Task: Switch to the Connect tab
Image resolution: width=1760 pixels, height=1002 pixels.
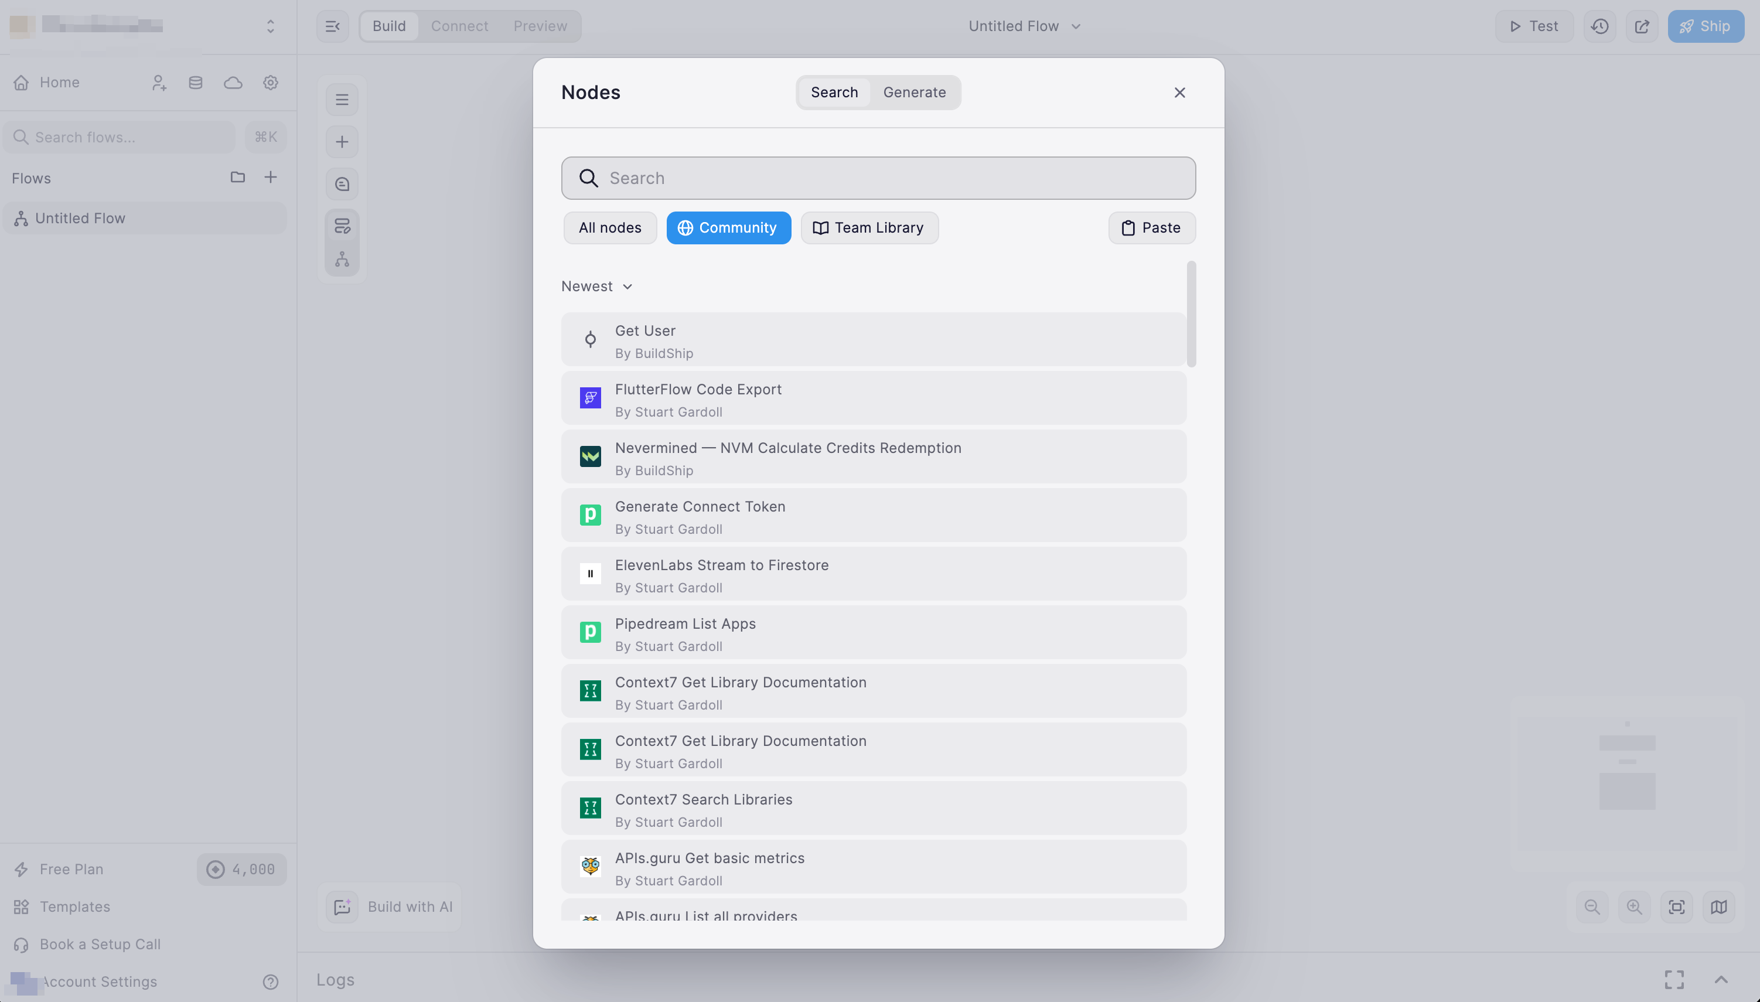Action: point(459,26)
